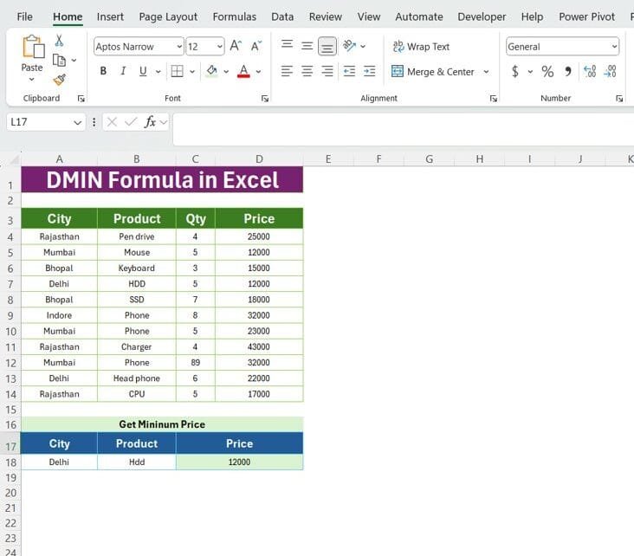Expand font color dropdown arrow
Image resolution: width=634 pixels, height=556 pixels.
coord(258,72)
